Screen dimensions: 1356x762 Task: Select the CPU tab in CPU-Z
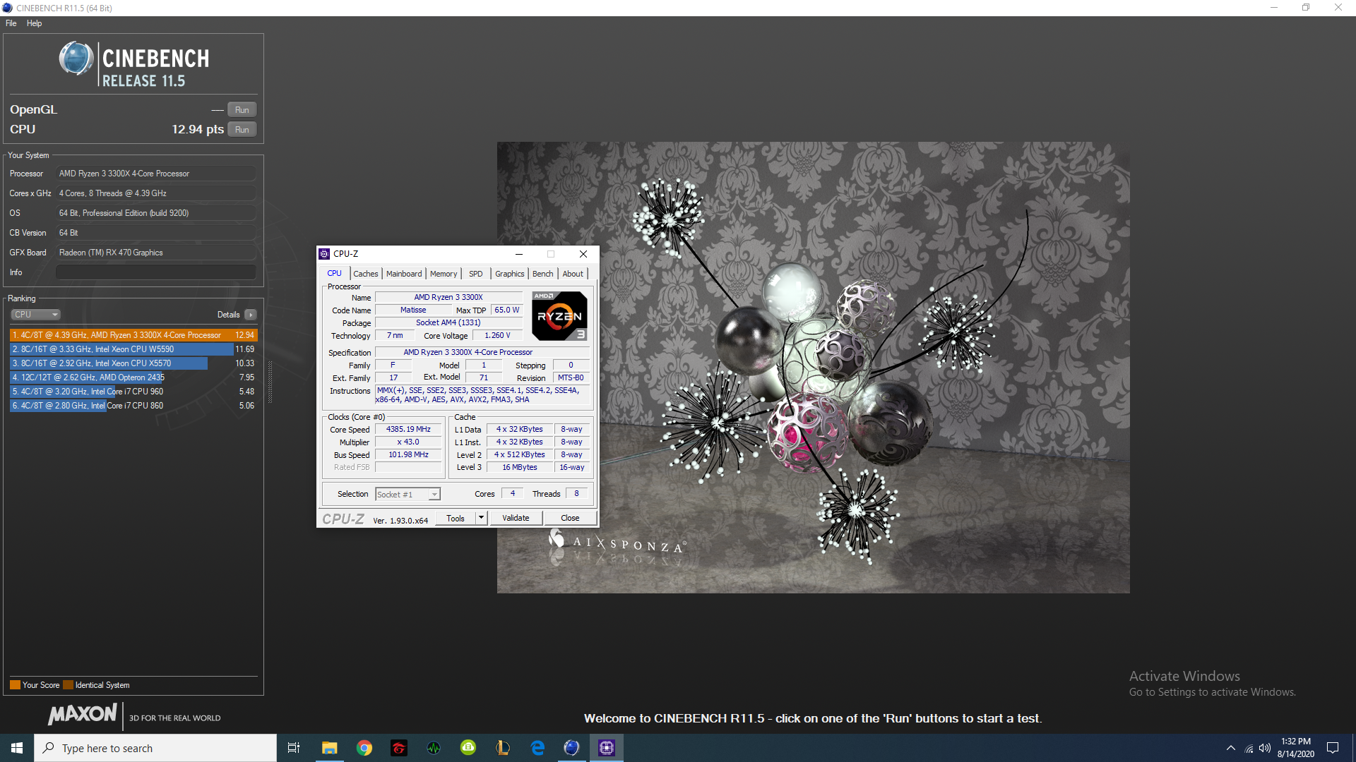[x=335, y=273]
